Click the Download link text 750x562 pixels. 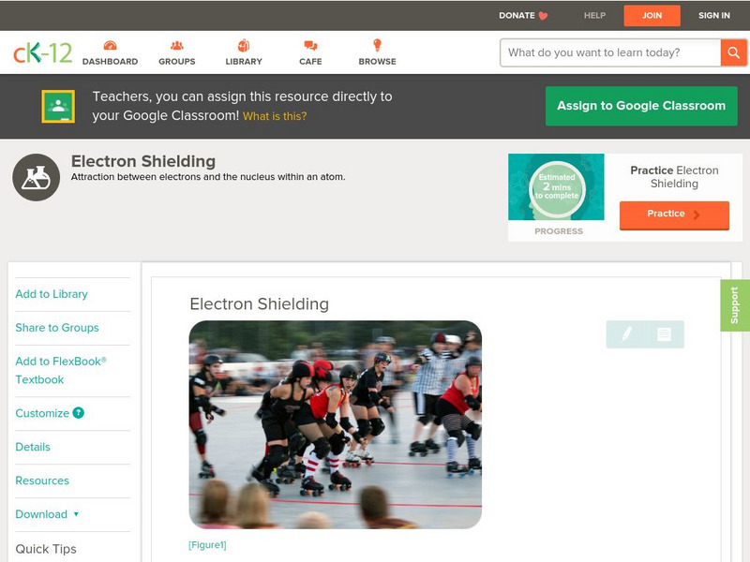point(41,514)
